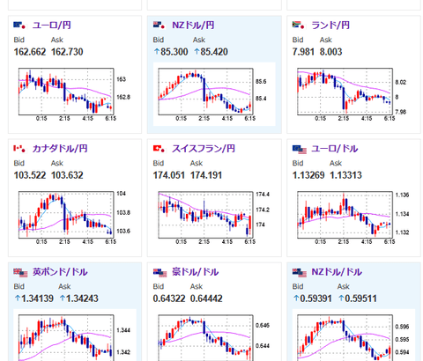Click the Euro/Yen flag icon

click(x=19, y=26)
